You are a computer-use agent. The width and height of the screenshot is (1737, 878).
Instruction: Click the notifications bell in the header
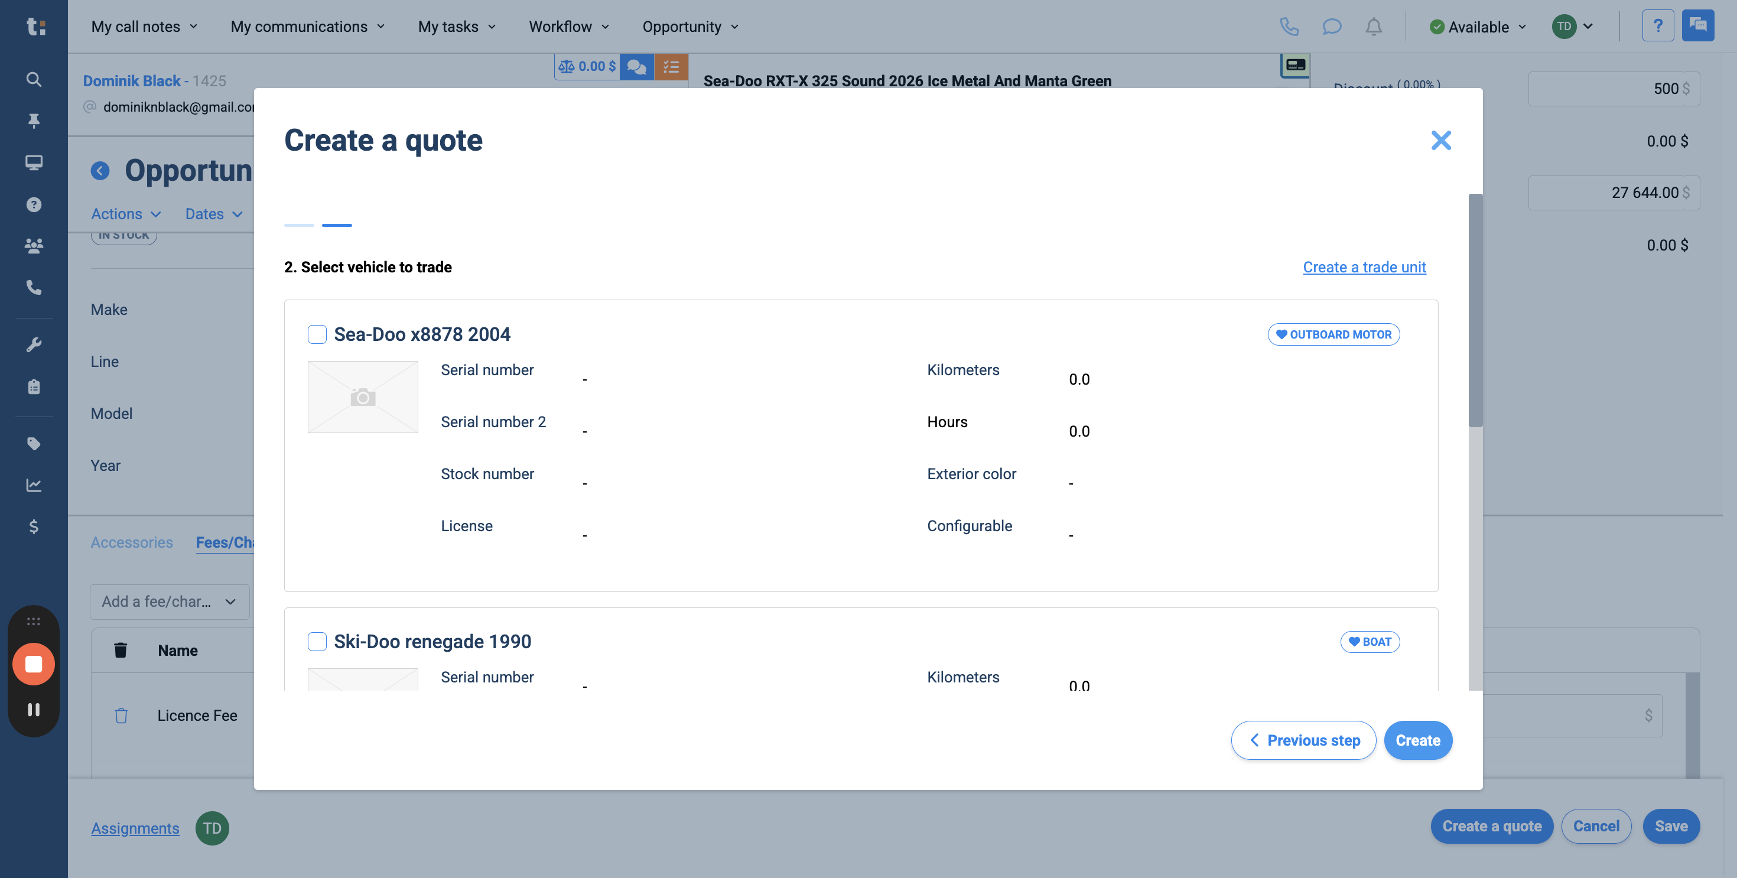[1374, 27]
